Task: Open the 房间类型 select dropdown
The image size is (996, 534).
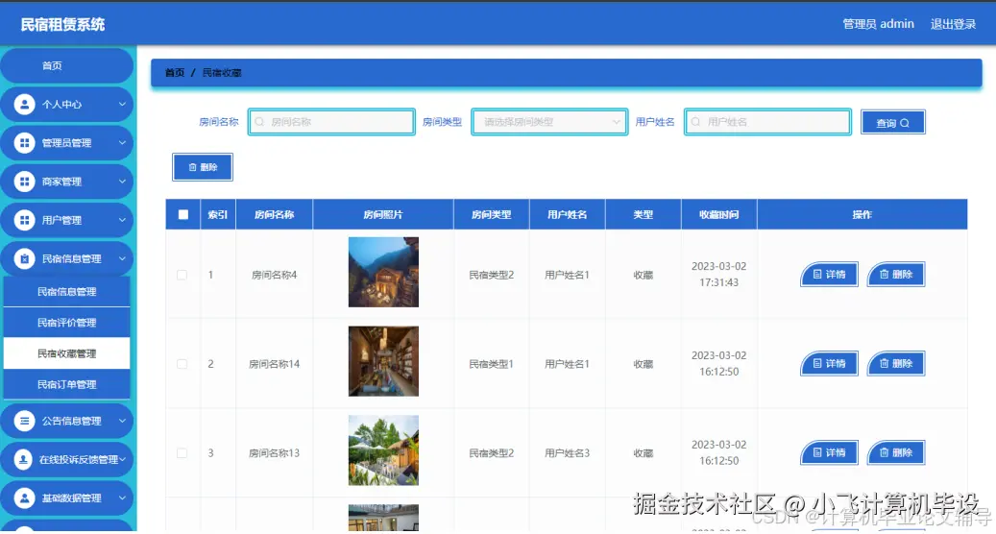Action: (549, 122)
